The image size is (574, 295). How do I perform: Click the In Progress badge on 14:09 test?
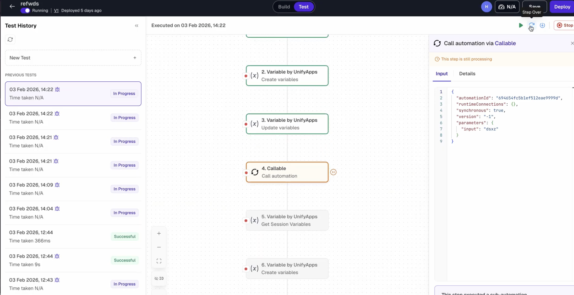(x=125, y=189)
